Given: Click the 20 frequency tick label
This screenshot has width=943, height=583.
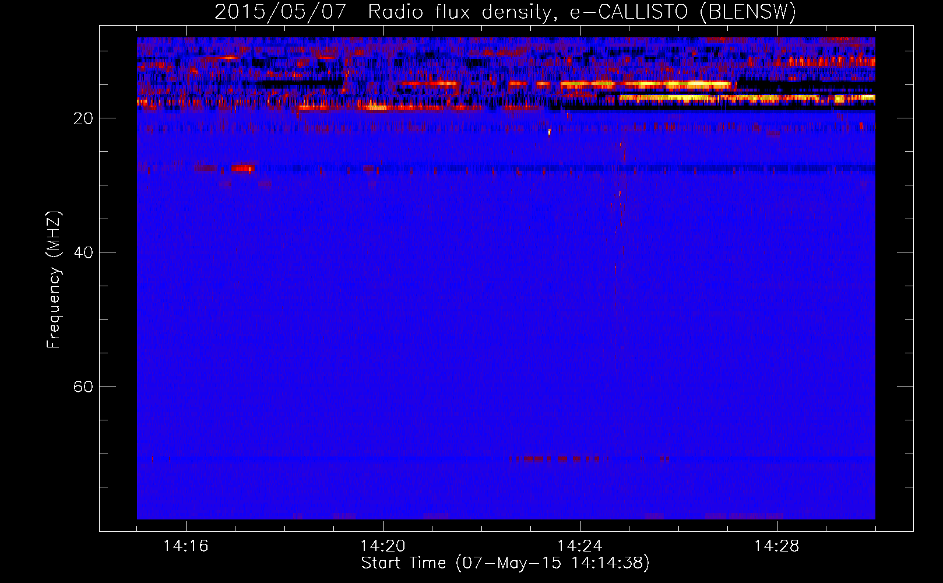Looking at the screenshot, I should 83,118.
